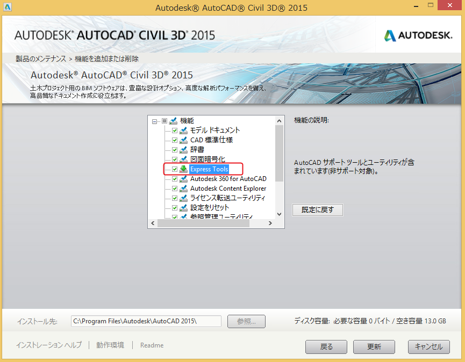
Task: Uncheck the 辞書 checkbox
Action: click(175, 150)
